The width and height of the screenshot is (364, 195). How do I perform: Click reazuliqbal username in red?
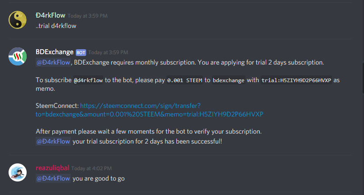click(52, 168)
